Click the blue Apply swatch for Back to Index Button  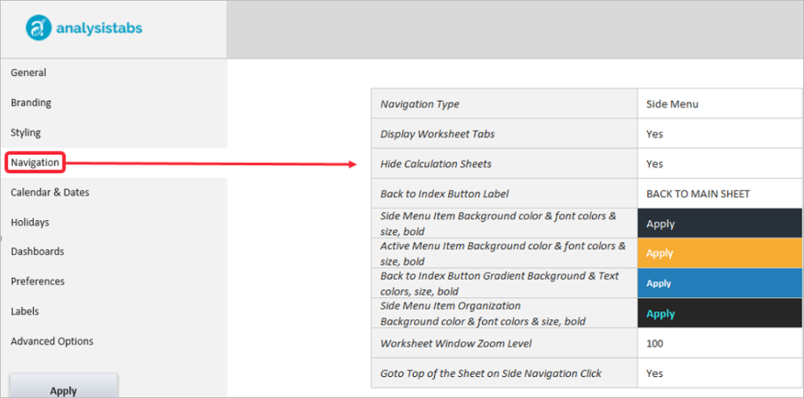pos(719,284)
